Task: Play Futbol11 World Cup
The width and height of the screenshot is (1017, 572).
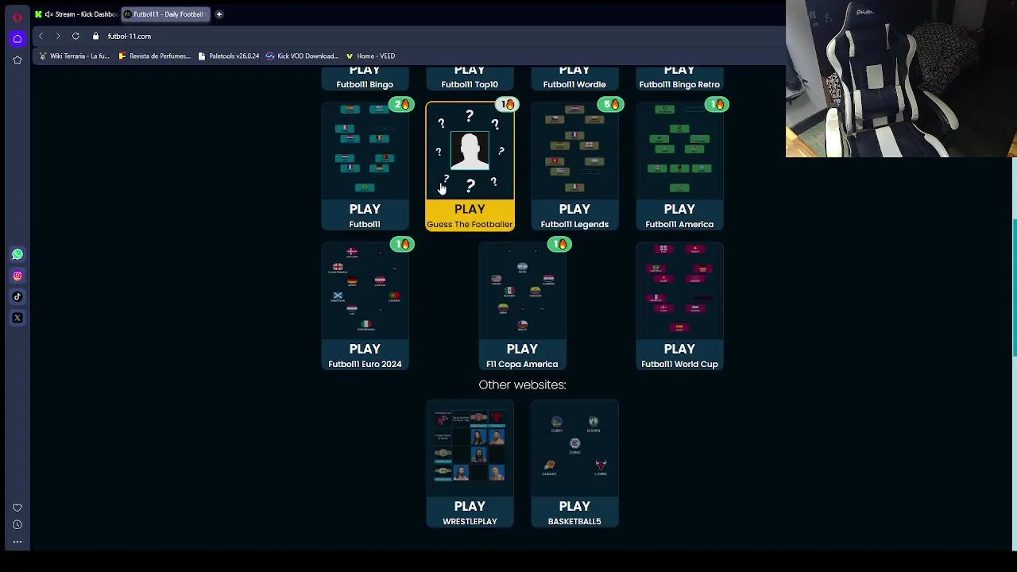Action: pos(679,355)
